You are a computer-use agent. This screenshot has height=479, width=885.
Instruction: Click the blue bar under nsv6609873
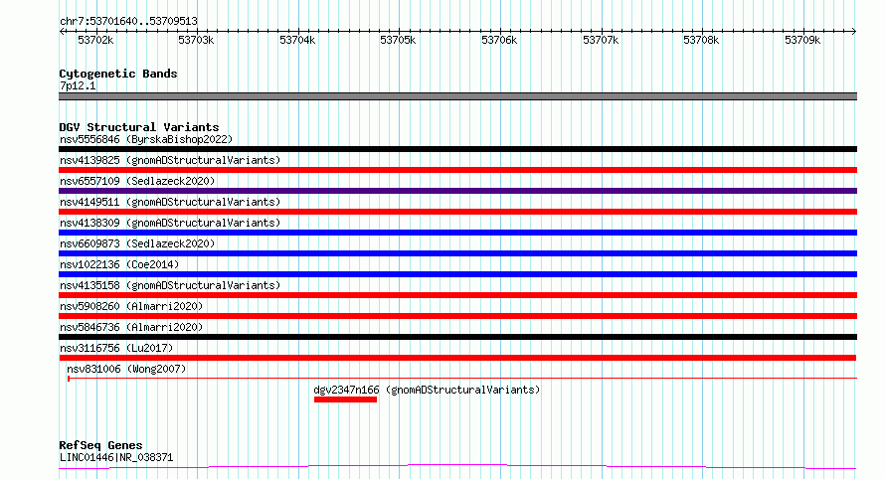[457, 253]
